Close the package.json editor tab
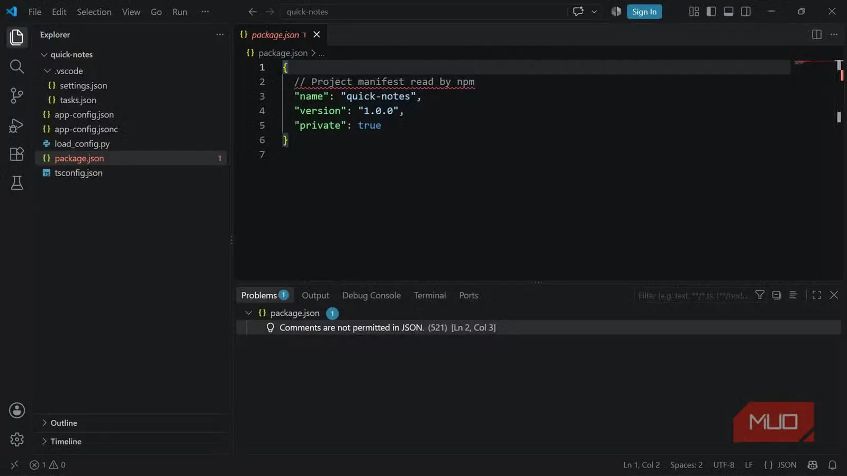The width and height of the screenshot is (847, 476). point(317,34)
